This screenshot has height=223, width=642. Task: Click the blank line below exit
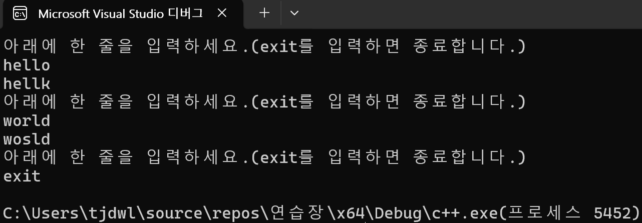321,194
